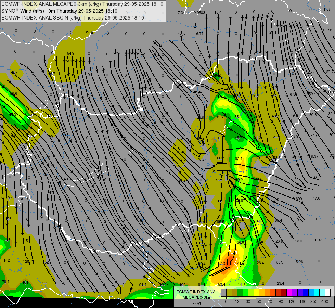Click the legend title ECMWF-INDEX-ANAL
Viewport: 335px width, 308px height.
(x=197, y=292)
